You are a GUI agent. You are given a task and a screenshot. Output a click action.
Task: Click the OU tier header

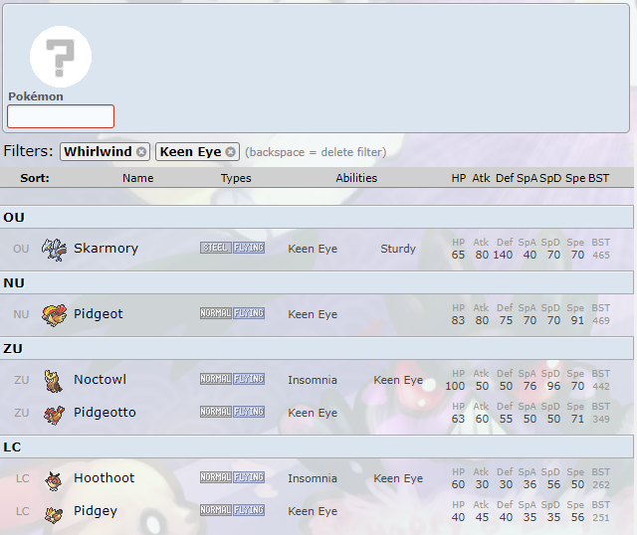click(x=317, y=217)
